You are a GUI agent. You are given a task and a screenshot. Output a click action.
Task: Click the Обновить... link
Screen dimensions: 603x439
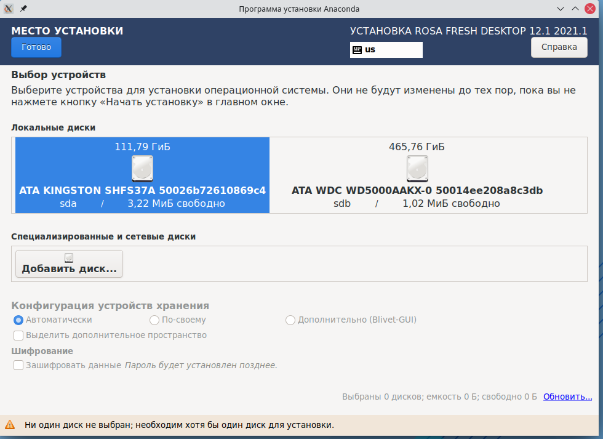click(x=567, y=397)
